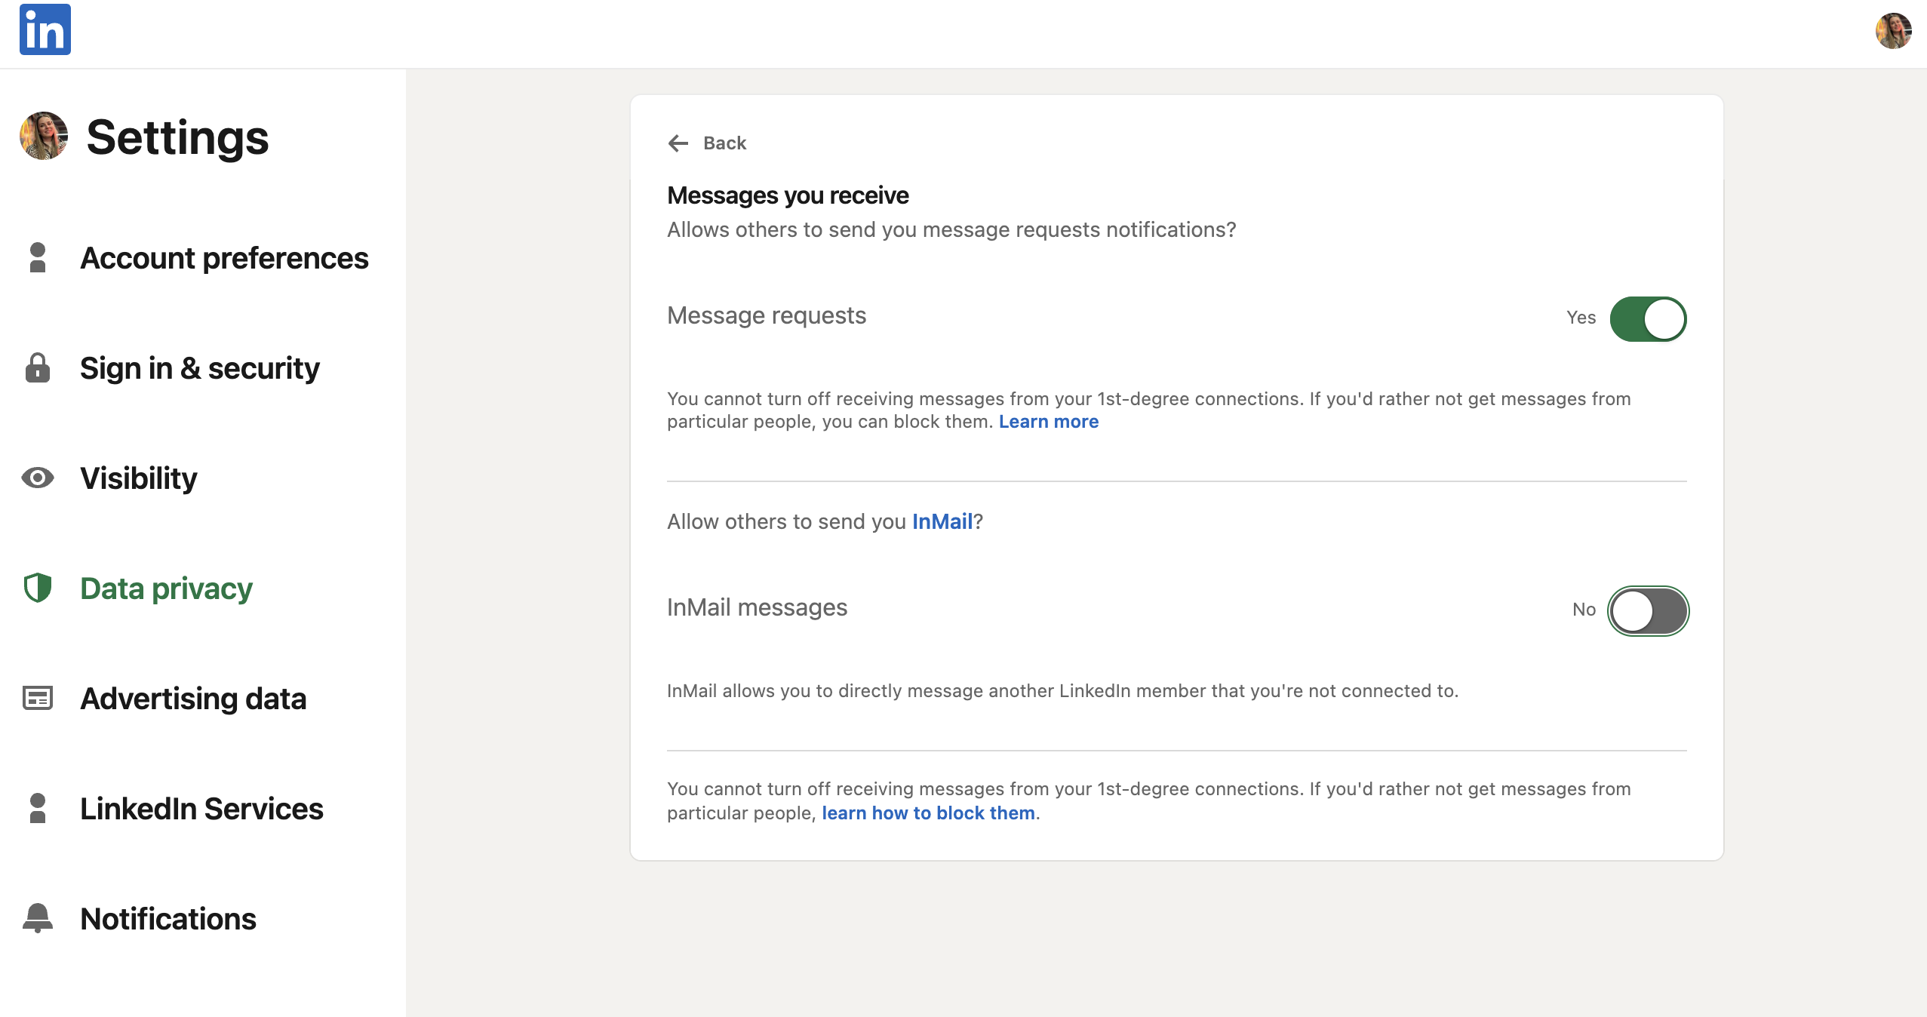
Task: Follow the InMail hyperlink
Action: click(942, 522)
